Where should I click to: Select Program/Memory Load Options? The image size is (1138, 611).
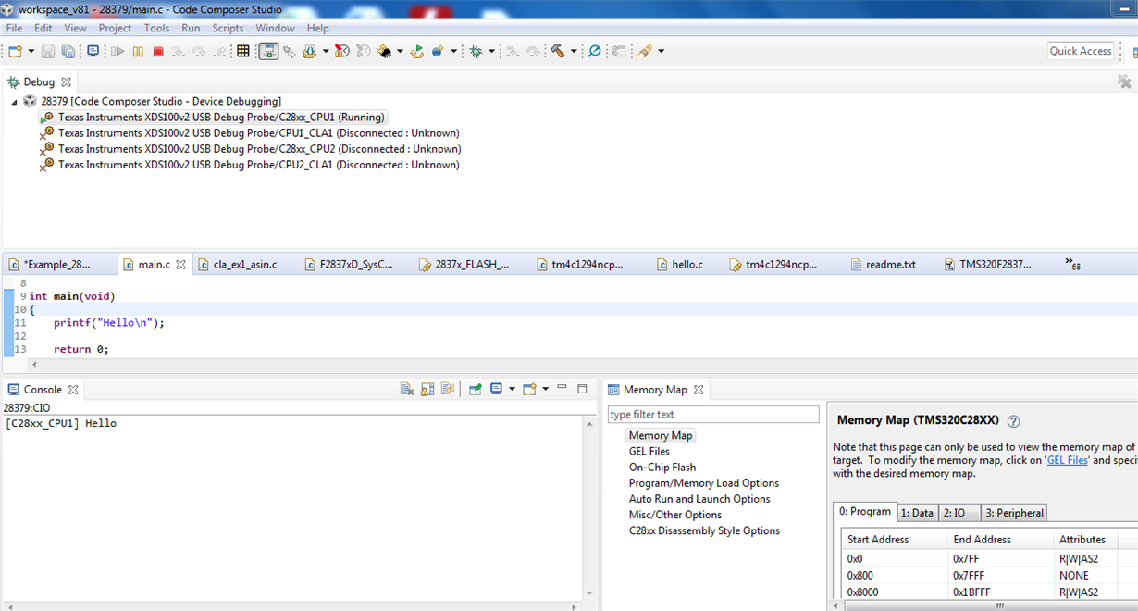(704, 483)
